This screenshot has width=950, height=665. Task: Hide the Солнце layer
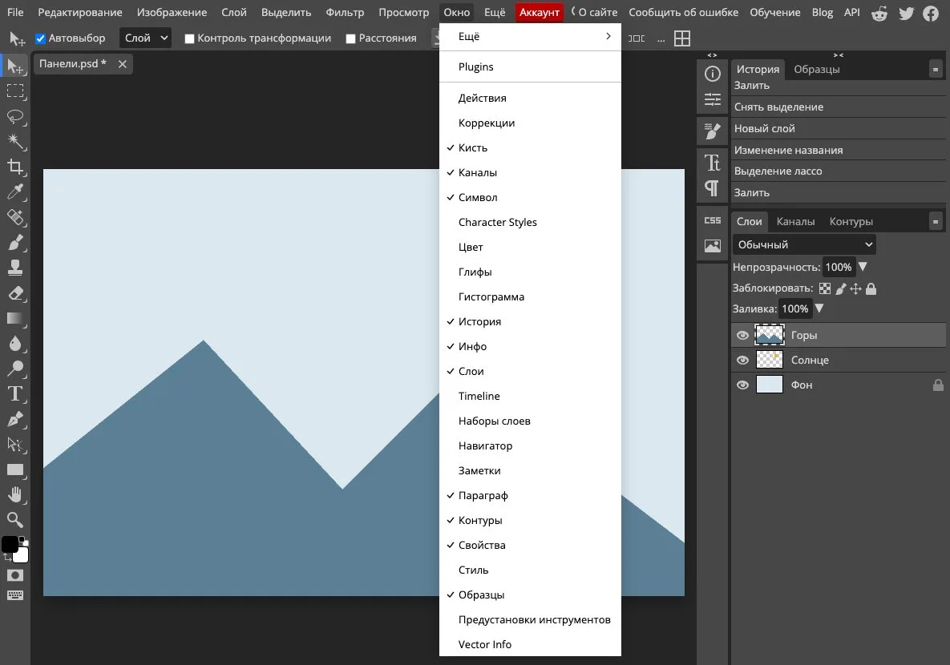[x=743, y=361]
